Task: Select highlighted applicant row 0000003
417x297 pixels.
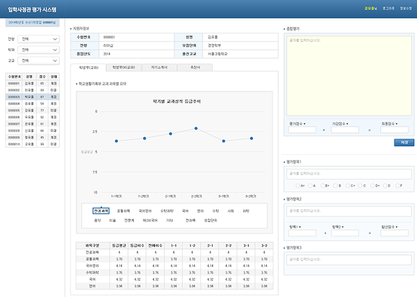Action: (x=32, y=97)
